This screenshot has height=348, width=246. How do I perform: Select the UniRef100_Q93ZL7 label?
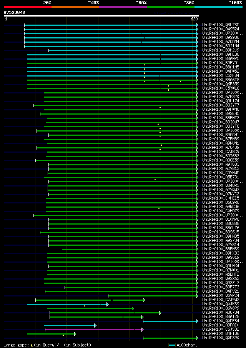(221, 283)
